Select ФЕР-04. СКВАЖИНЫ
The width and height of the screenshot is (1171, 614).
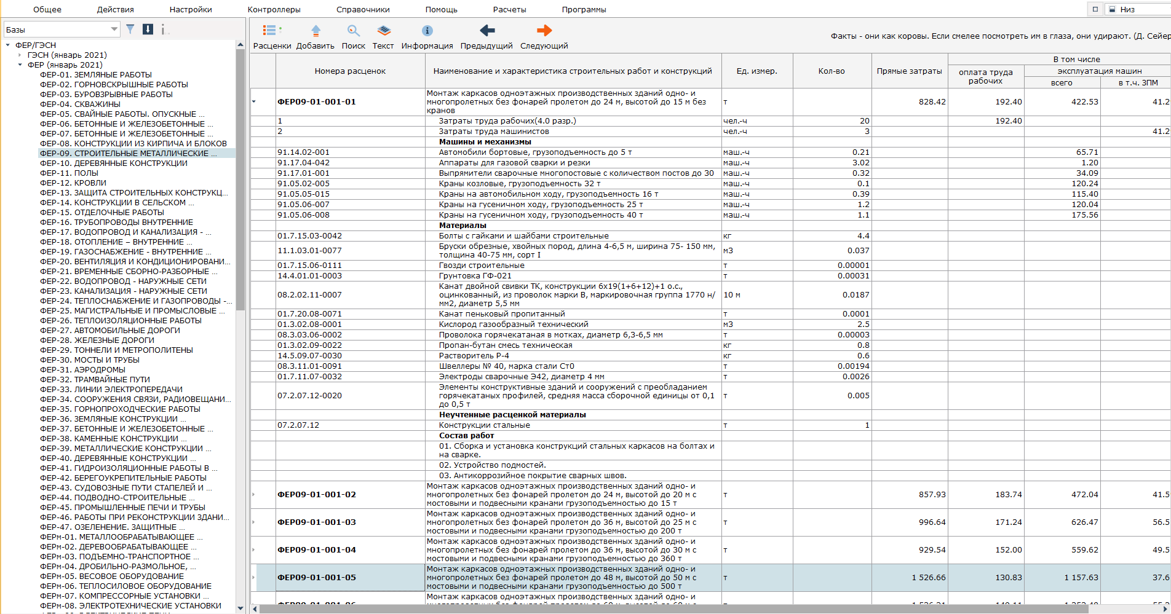(80, 104)
